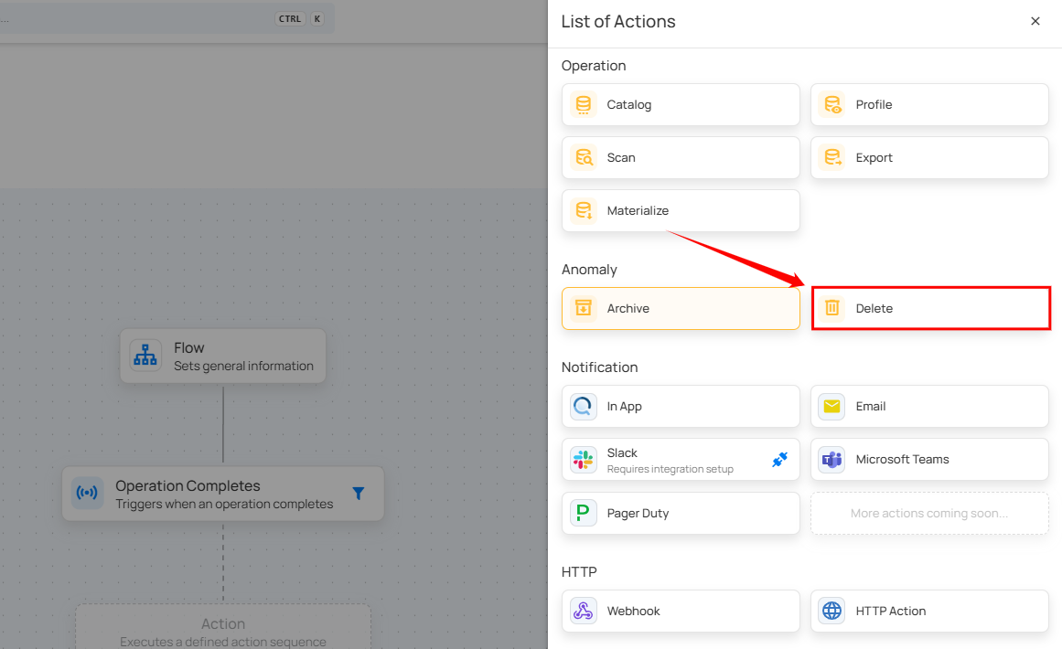Select the HTTP Action globe option
1062x649 pixels.
tap(831, 612)
